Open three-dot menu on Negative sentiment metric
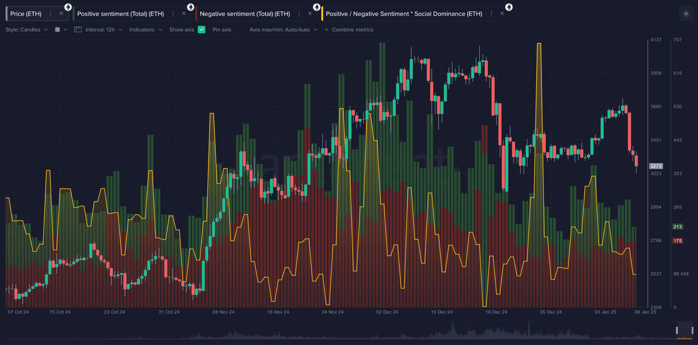This screenshot has height=345, width=698. click(x=299, y=14)
